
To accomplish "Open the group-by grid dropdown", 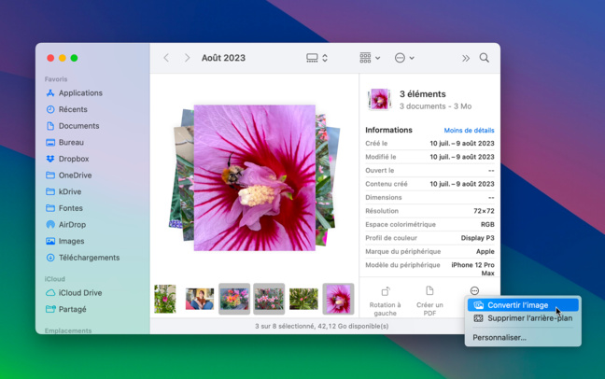I will click(370, 58).
